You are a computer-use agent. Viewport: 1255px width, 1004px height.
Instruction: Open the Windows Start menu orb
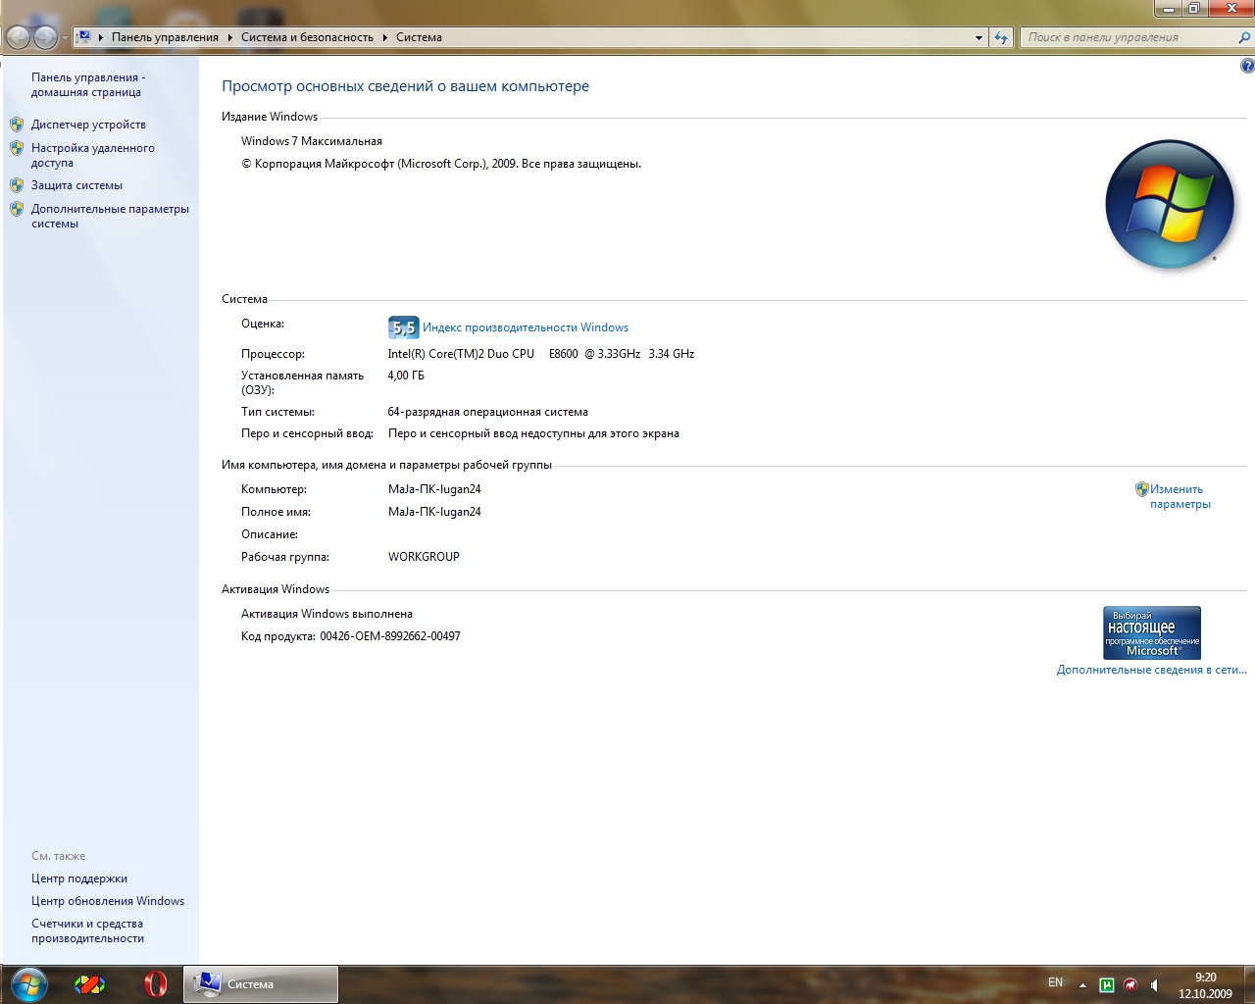[x=27, y=984]
